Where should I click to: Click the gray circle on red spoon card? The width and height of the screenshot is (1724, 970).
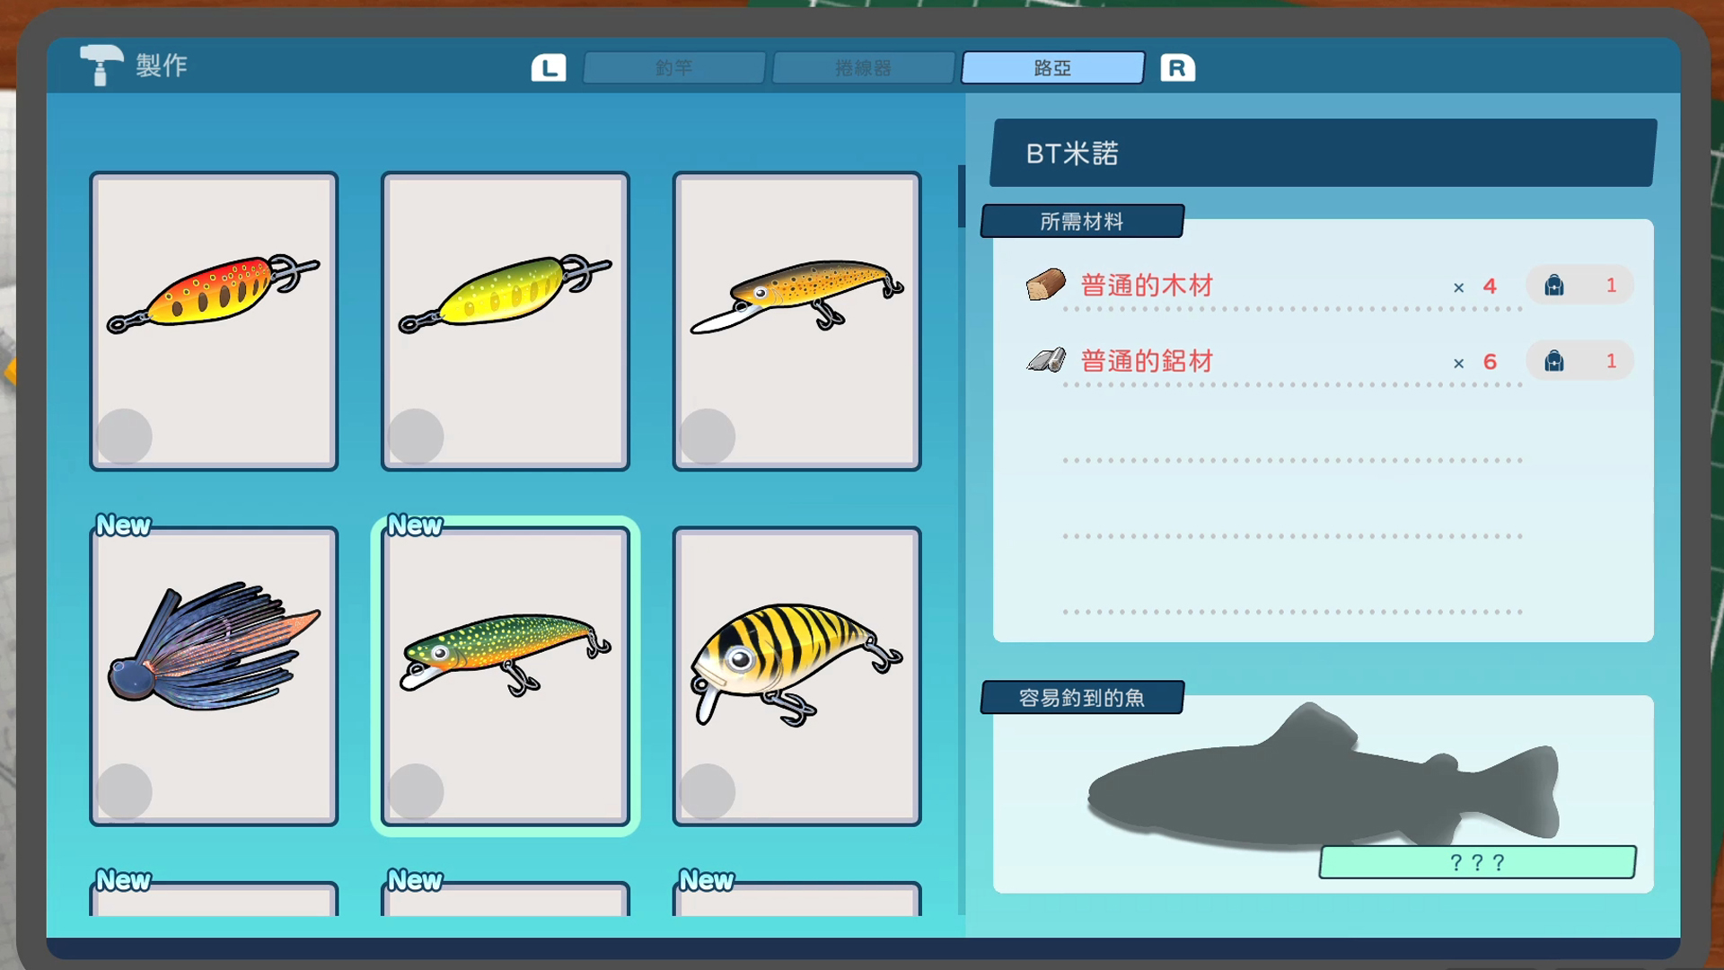[124, 436]
